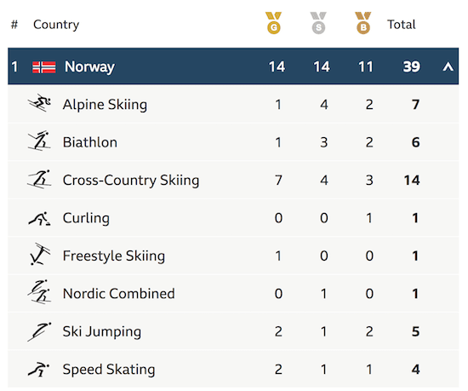Click the gold medal column icon

point(273,23)
